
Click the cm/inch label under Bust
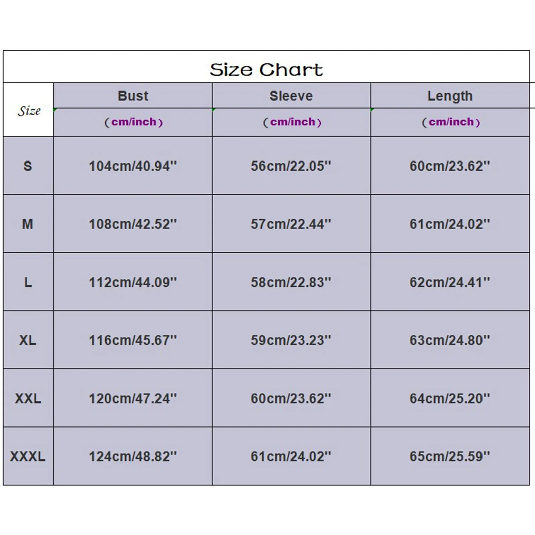(x=133, y=122)
